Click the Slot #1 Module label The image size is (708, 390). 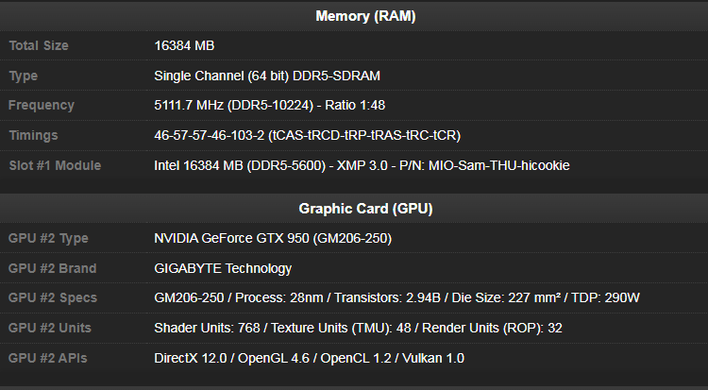[55, 165]
